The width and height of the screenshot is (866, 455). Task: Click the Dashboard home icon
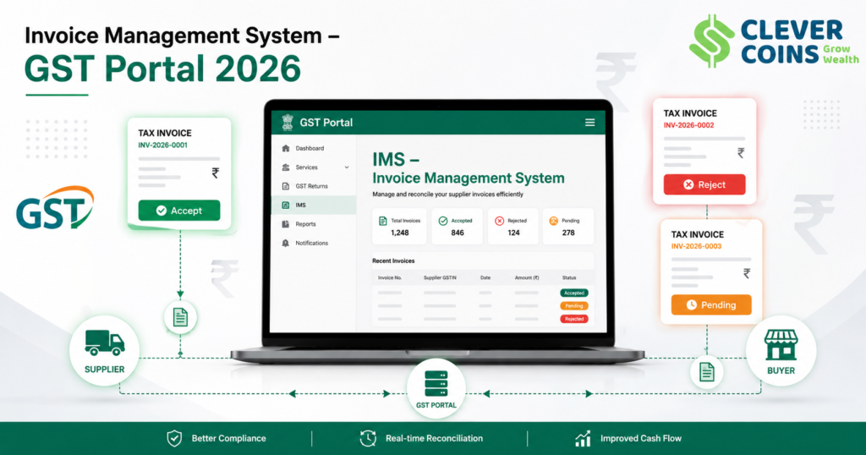tap(286, 148)
